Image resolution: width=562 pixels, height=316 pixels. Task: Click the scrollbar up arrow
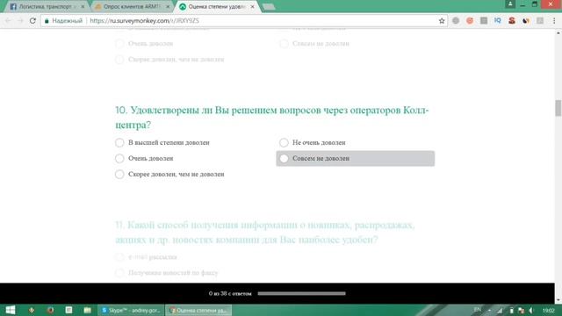pyautogui.click(x=558, y=33)
